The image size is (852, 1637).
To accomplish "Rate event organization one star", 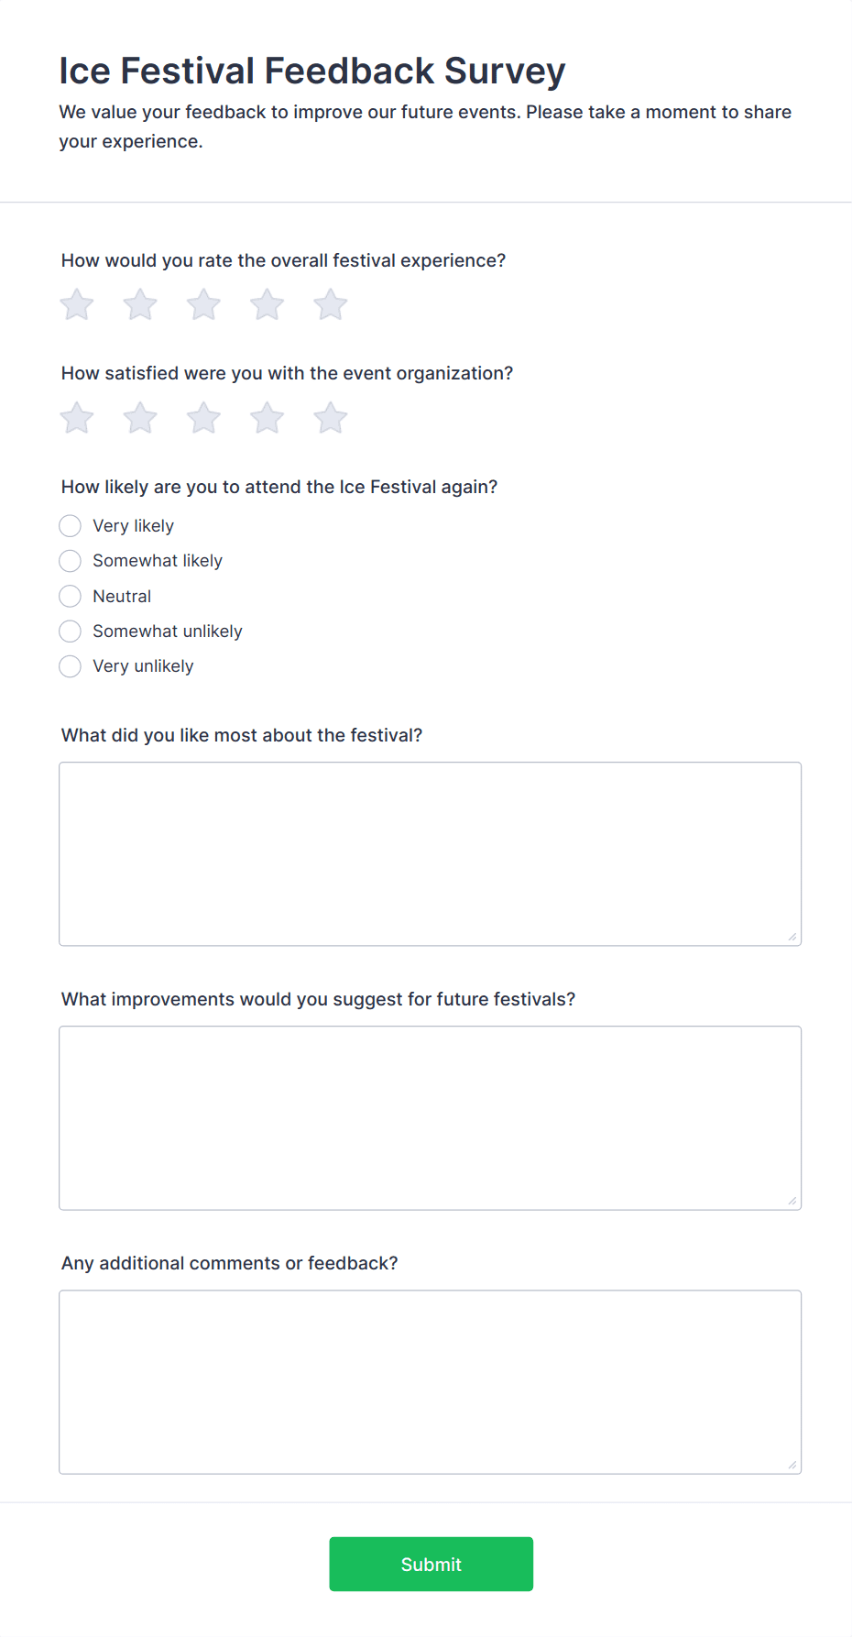I will coord(77,419).
